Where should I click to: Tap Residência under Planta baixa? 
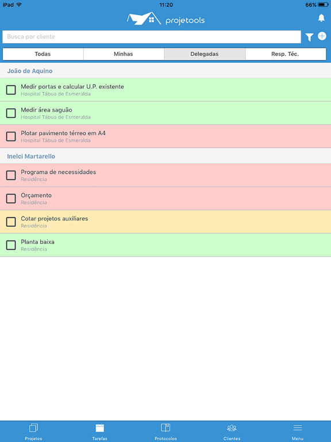pos(34,249)
